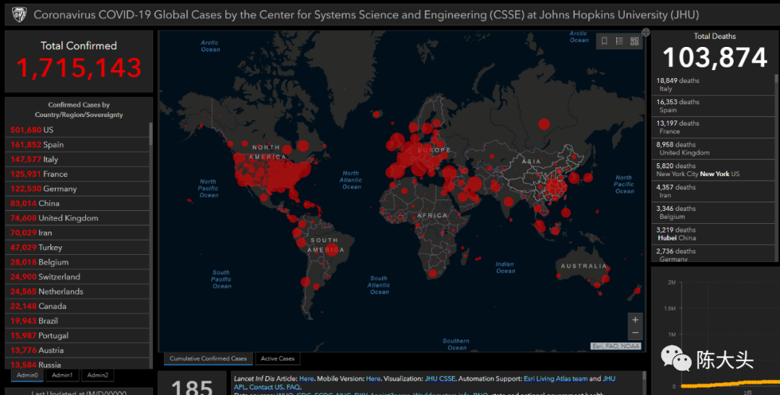Open the map bookmarks icon
Image resolution: width=780 pixels, height=395 pixels.
[x=604, y=40]
